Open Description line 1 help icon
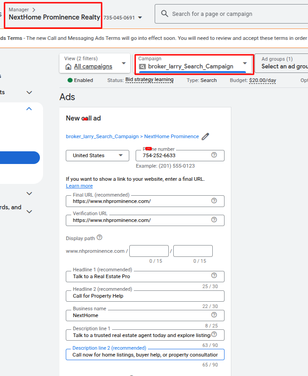308x376 pixels. click(x=214, y=334)
